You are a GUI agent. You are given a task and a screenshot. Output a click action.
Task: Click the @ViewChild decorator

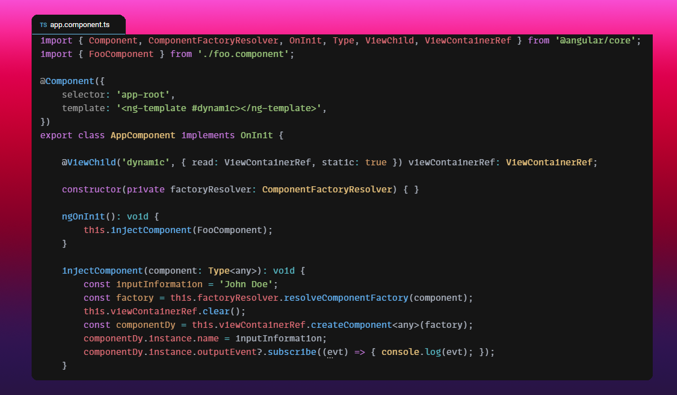click(x=87, y=162)
